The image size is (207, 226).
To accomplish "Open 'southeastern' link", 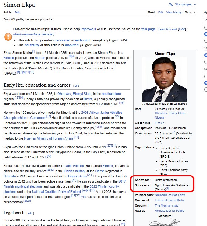I will tap(111, 94).
